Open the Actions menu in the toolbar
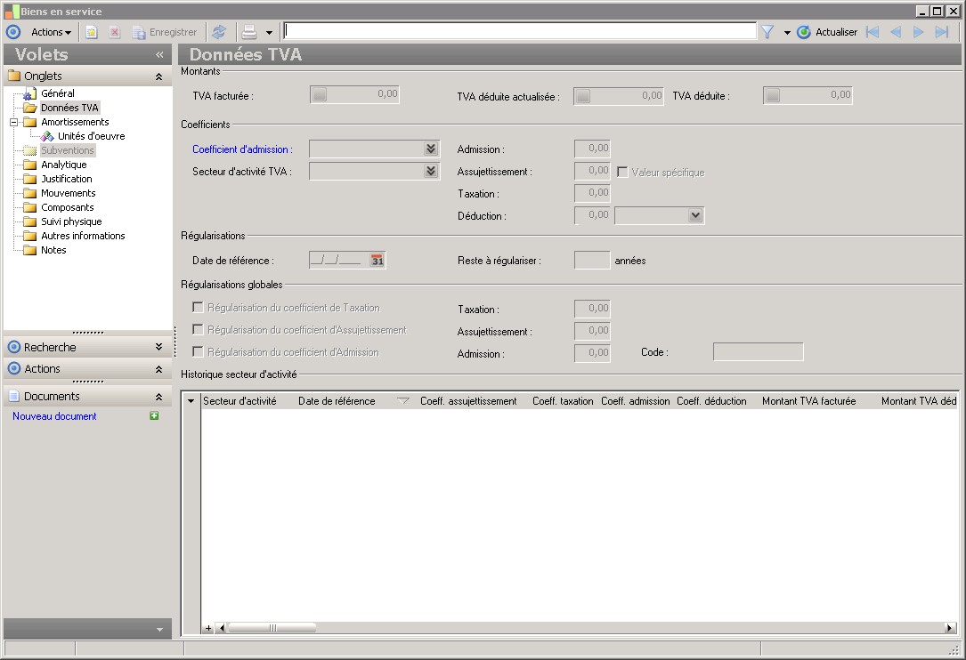The image size is (966, 660). pyautogui.click(x=51, y=32)
